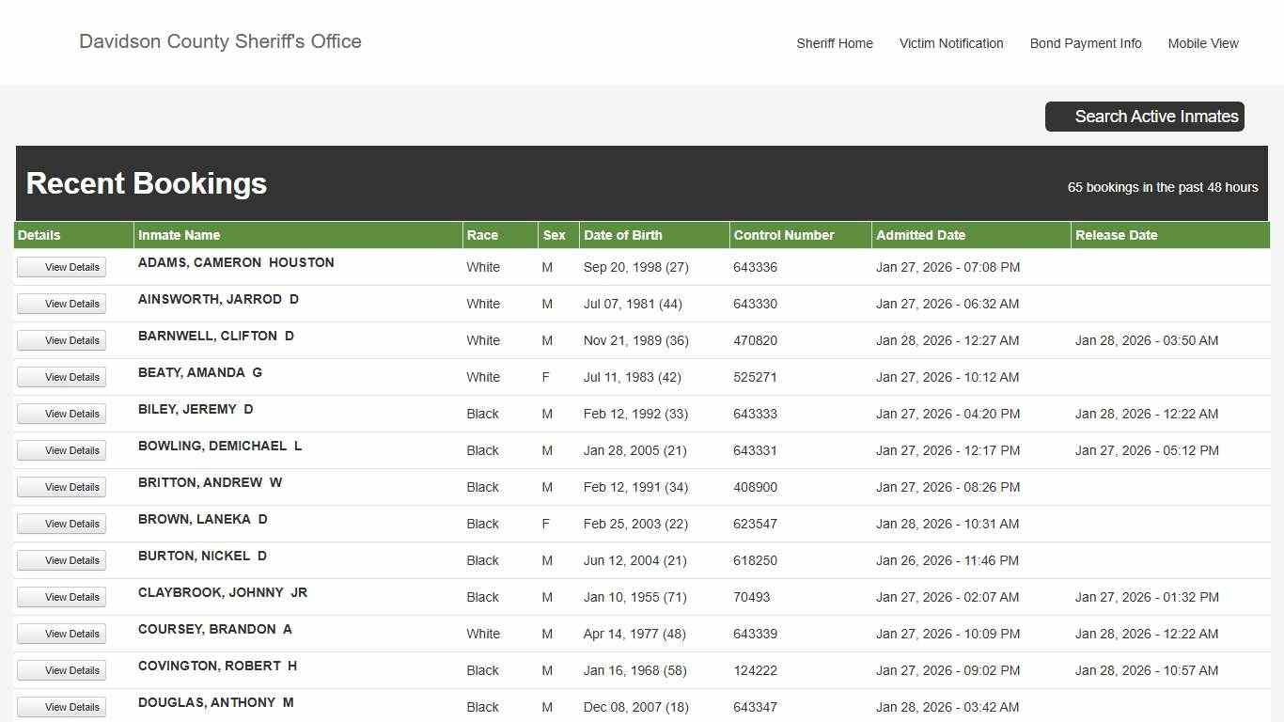Switch to Mobile View
Screen dimensions: 1284x722
click(x=1203, y=43)
